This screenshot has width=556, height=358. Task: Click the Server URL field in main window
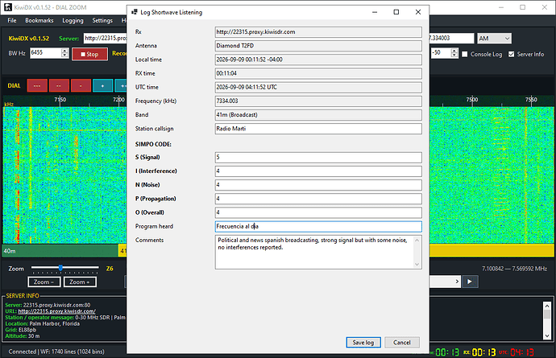(x=105, y=39)
